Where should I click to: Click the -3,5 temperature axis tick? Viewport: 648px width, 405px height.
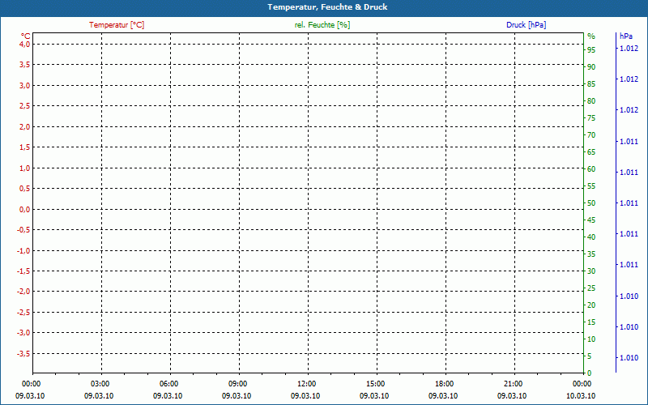point(23,354)
